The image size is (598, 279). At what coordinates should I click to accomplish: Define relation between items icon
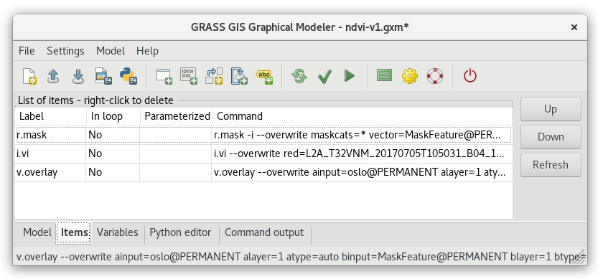click(x=214, y=76)
